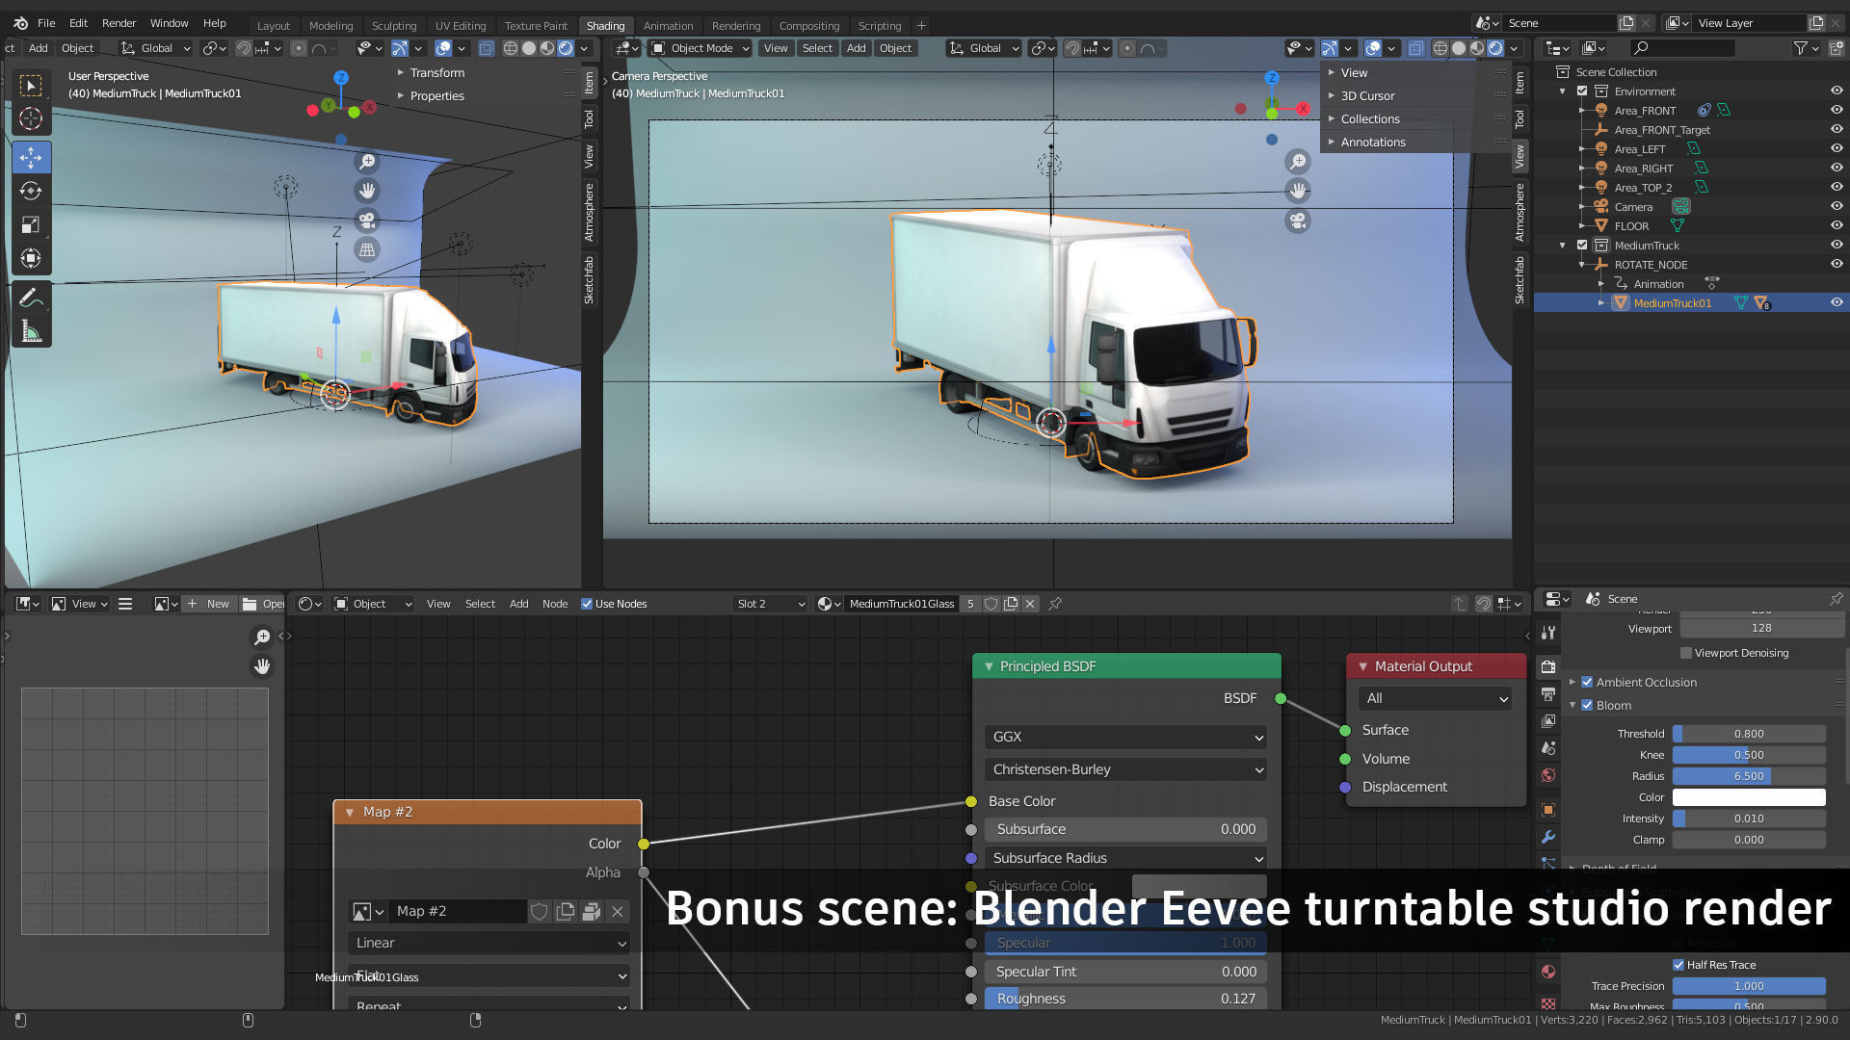Screen dimensions: 1850x1040
Task: Toggle the Half Res Trace checkbox
Action: pos(1678,965)
